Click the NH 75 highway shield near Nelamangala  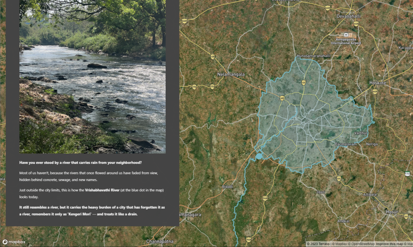click(213, 86)
